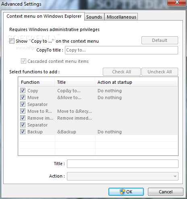
Task: Switch to the Miscellaneous tab
Action: click(121, 17)
